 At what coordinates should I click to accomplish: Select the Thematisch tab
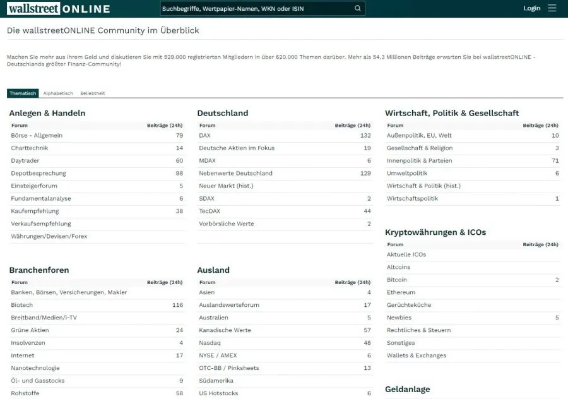point(23,93)
